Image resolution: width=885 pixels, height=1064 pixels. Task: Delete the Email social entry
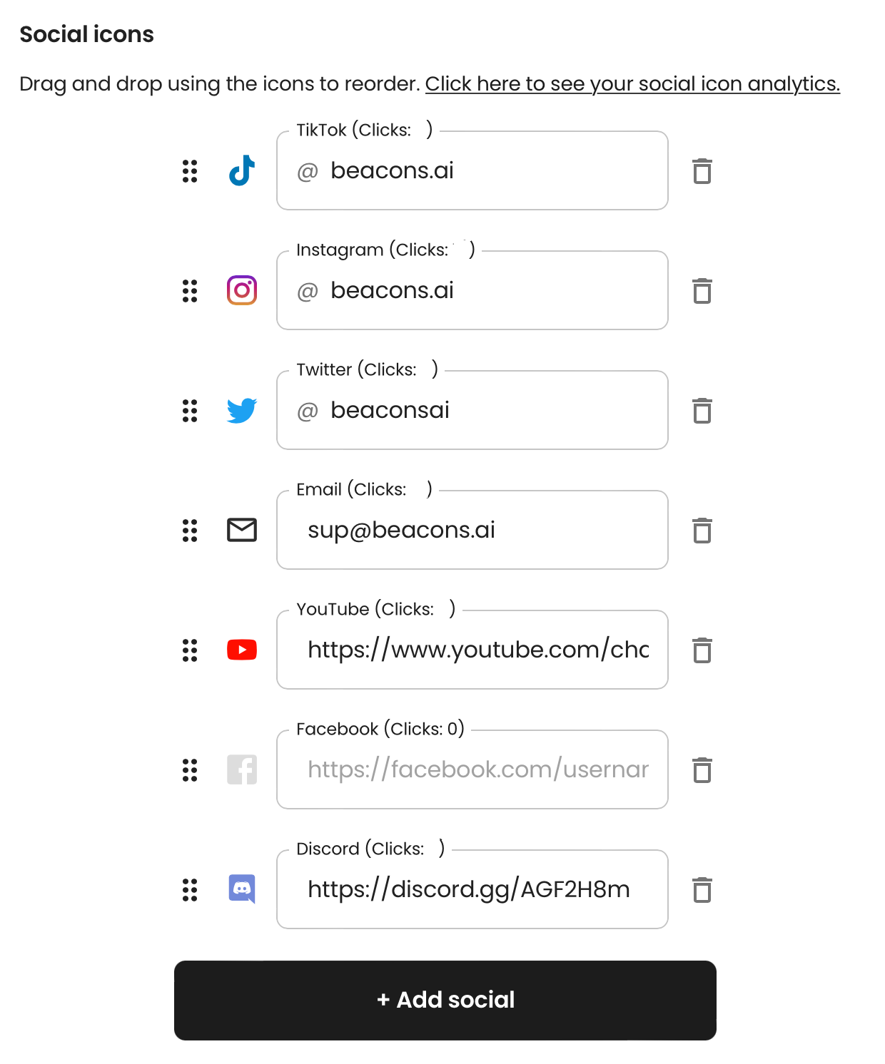pos(702,531)
